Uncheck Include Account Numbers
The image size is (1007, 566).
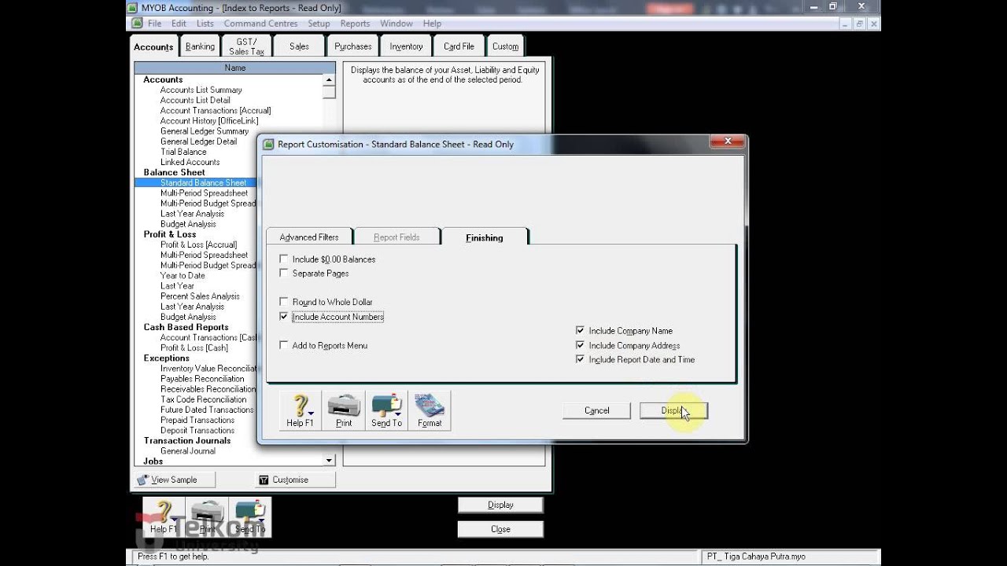284,316
